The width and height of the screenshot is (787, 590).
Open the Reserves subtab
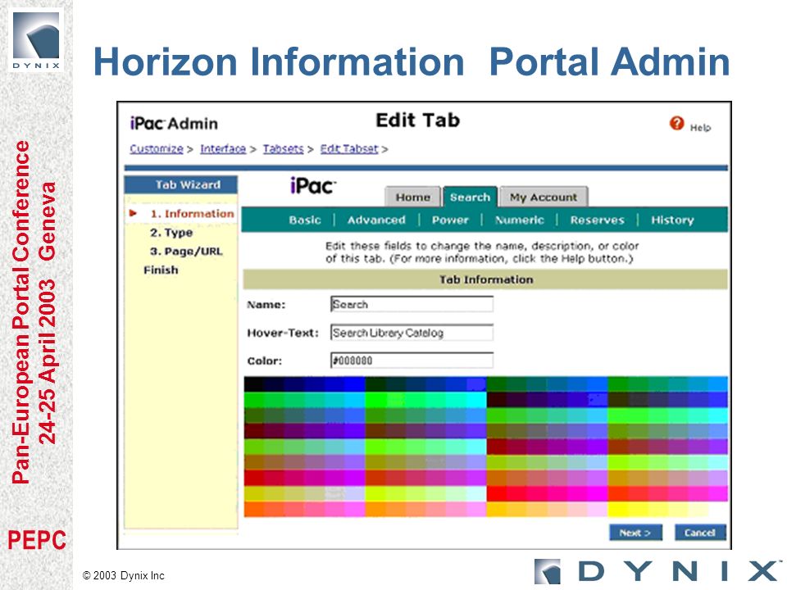[x=598, y=220]
